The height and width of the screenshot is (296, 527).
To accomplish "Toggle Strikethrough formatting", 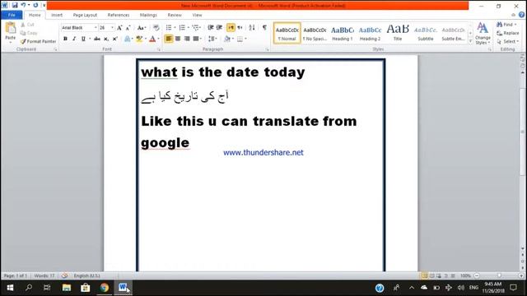I will tap(97, 39).
